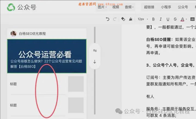The height and width of the screenshot is (119, 196).
Task: Toggle italic formatting
Action: pyautogui.click(x=161, y=19)
